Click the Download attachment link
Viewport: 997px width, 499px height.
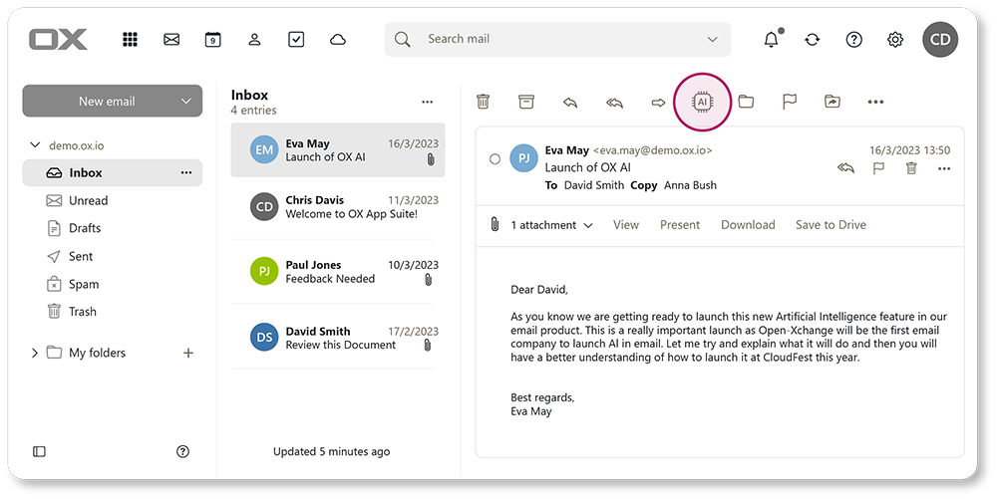pyautogui.click(x=748, y=225)
